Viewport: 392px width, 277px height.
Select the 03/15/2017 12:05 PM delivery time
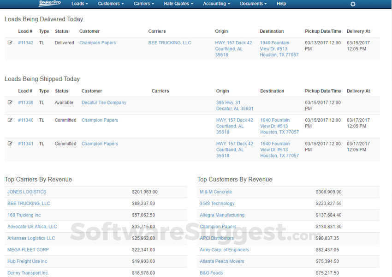coord(358,46)
